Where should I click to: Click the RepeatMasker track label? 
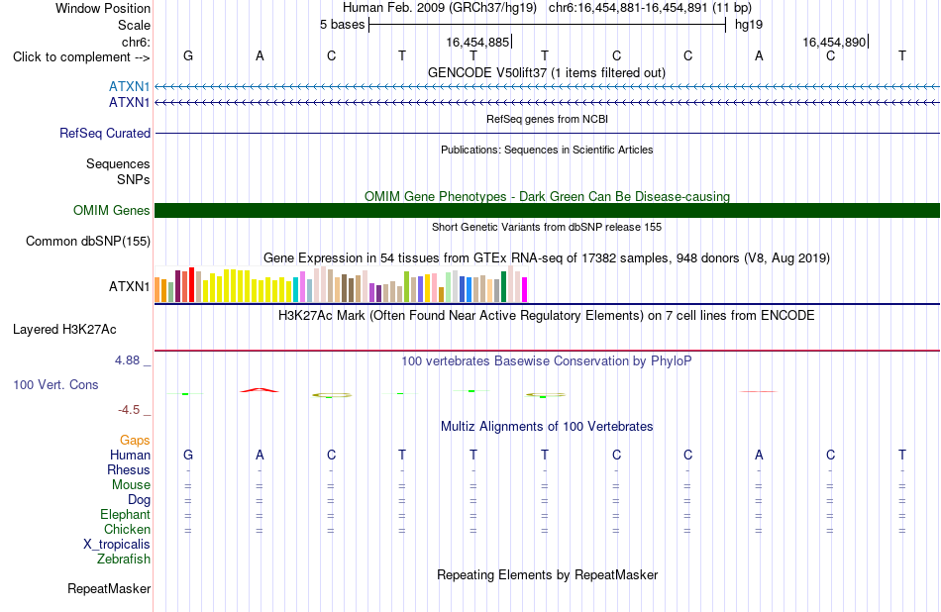109,589
